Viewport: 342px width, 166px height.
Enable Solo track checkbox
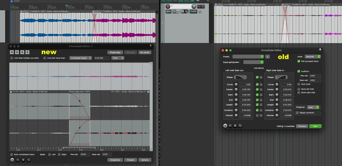click(299, 84)
